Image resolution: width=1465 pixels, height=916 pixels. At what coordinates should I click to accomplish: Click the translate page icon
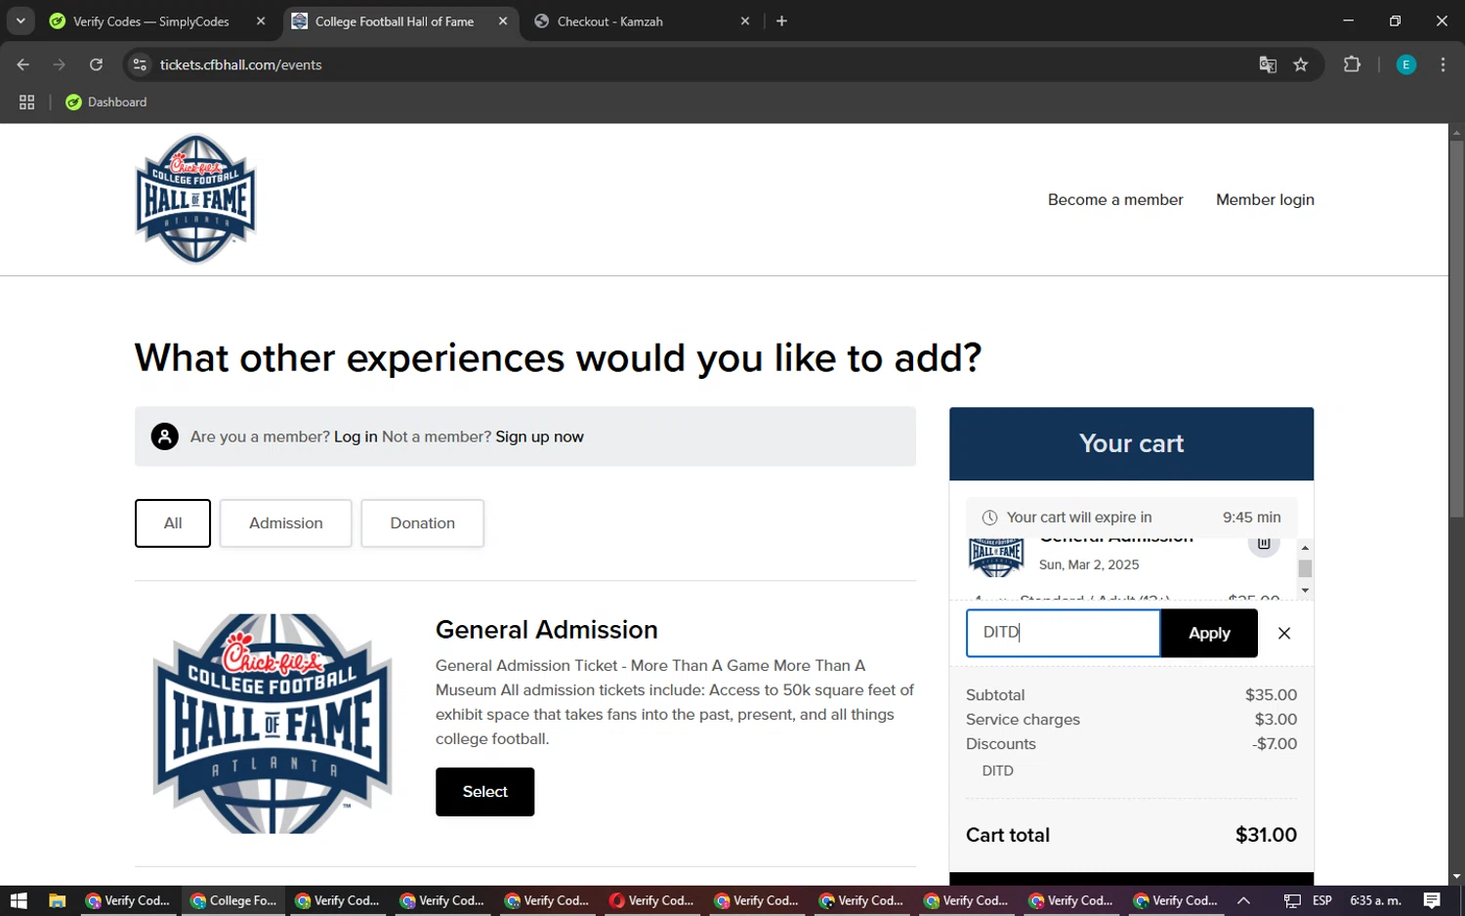[x=1268, y=64]
